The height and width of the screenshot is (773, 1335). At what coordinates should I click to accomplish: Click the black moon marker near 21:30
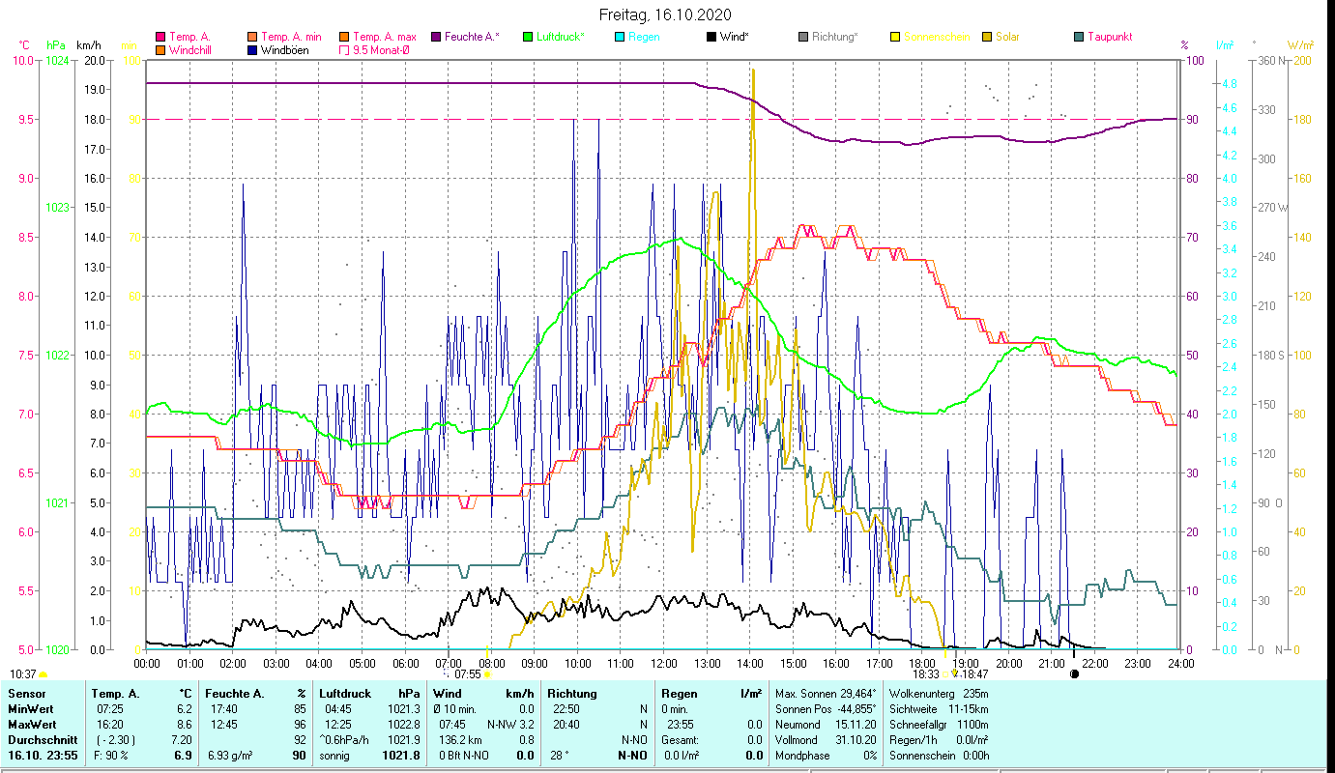(x=1074, y=673)
